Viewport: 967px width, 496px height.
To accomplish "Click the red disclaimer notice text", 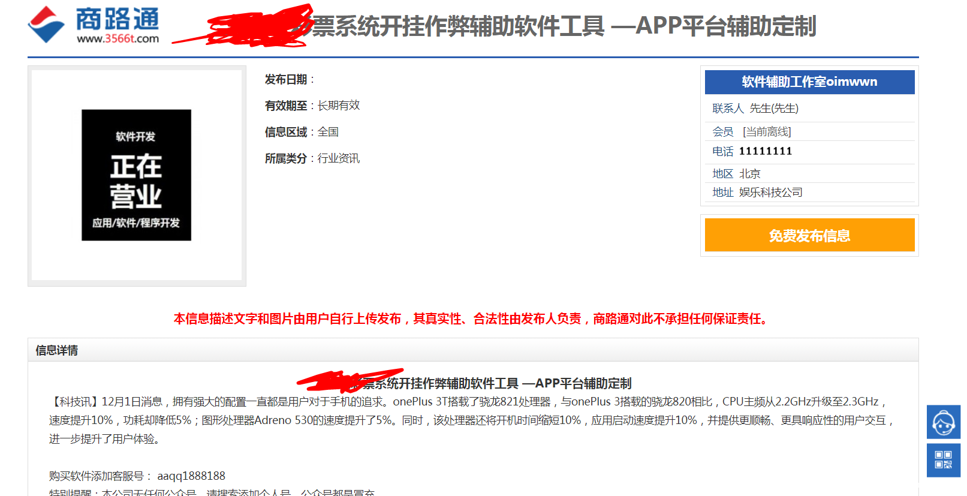I will coord(472,318).
